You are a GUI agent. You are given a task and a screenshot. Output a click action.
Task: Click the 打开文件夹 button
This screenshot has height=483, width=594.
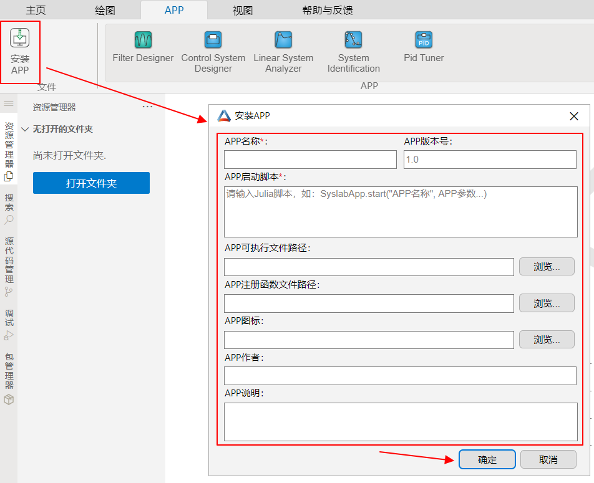[91, 183]
